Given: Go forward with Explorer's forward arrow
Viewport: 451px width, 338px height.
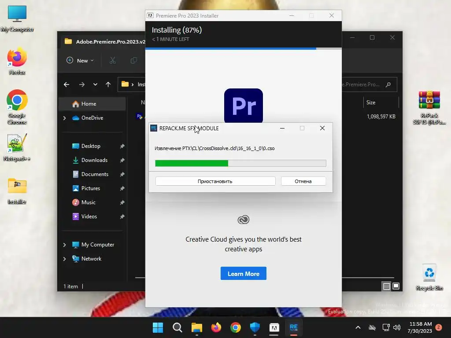Looking at the screenshot, I should point(81,84).
